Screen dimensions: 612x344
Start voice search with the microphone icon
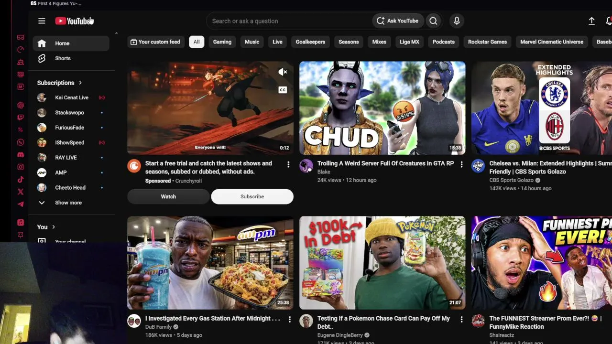point(457,21)
